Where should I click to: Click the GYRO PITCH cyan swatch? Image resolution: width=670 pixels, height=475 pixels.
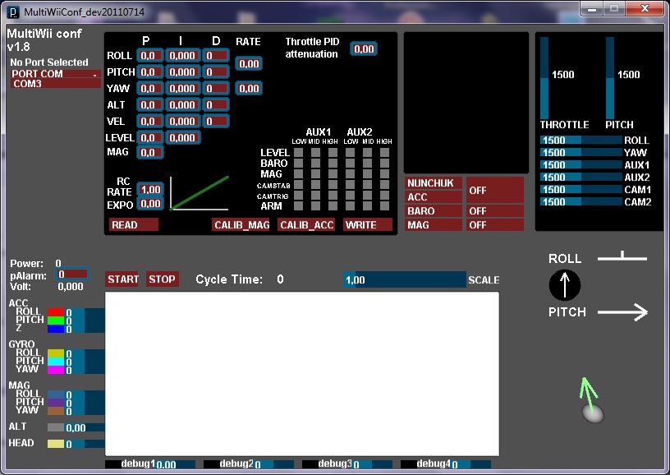click(56, 362)
